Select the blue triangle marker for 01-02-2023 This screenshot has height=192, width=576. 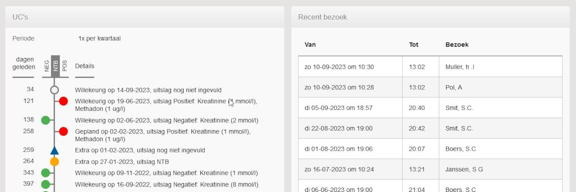pyautogui.click(x=54, y=150)
